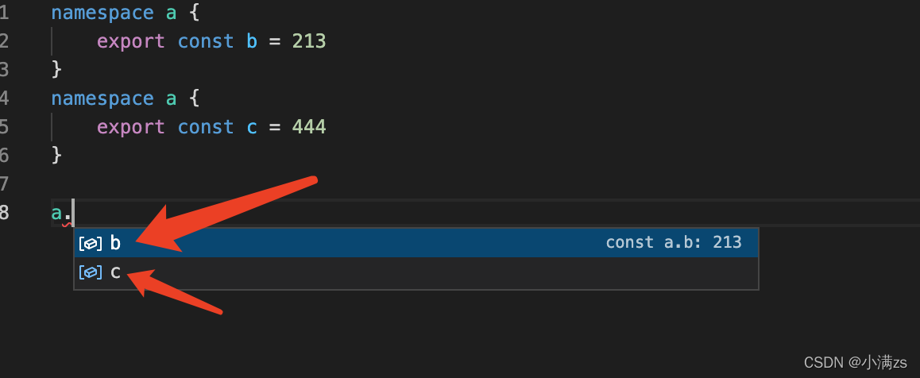This screenshot has width=920, height=378.
Task: Click 'export' keyword on line 2
Action: (131, 42)
